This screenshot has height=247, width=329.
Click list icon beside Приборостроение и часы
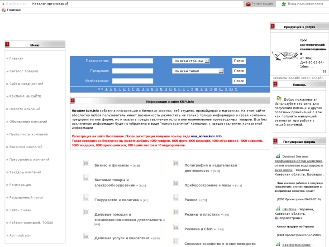click(x=176, y=183)
